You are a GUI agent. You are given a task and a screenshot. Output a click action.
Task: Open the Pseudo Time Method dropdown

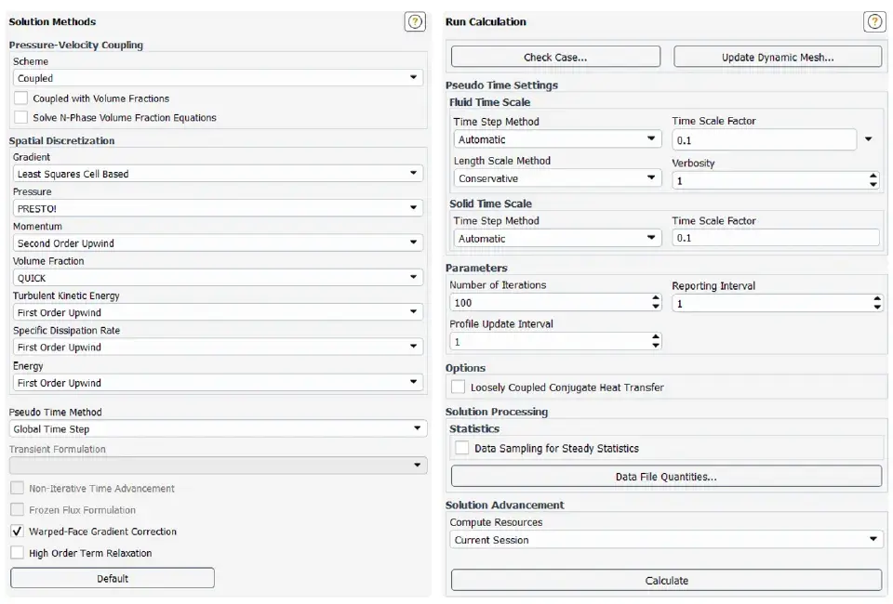(218, 428)
